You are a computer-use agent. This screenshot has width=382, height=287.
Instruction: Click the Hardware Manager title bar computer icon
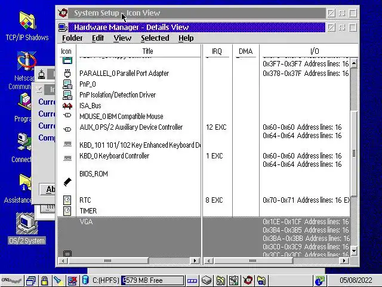pos(63,28)
